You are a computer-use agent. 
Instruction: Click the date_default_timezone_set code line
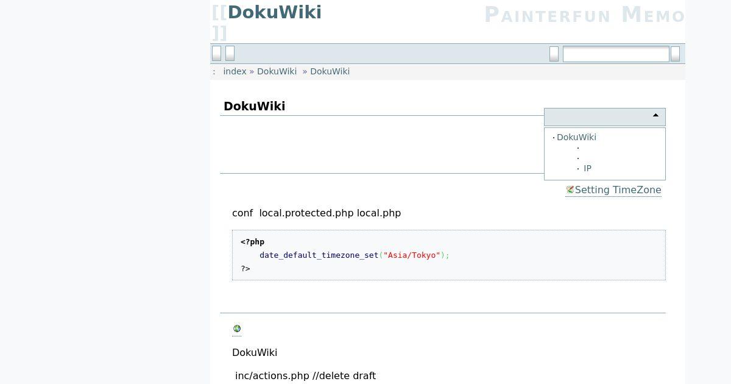click(355, 255)
